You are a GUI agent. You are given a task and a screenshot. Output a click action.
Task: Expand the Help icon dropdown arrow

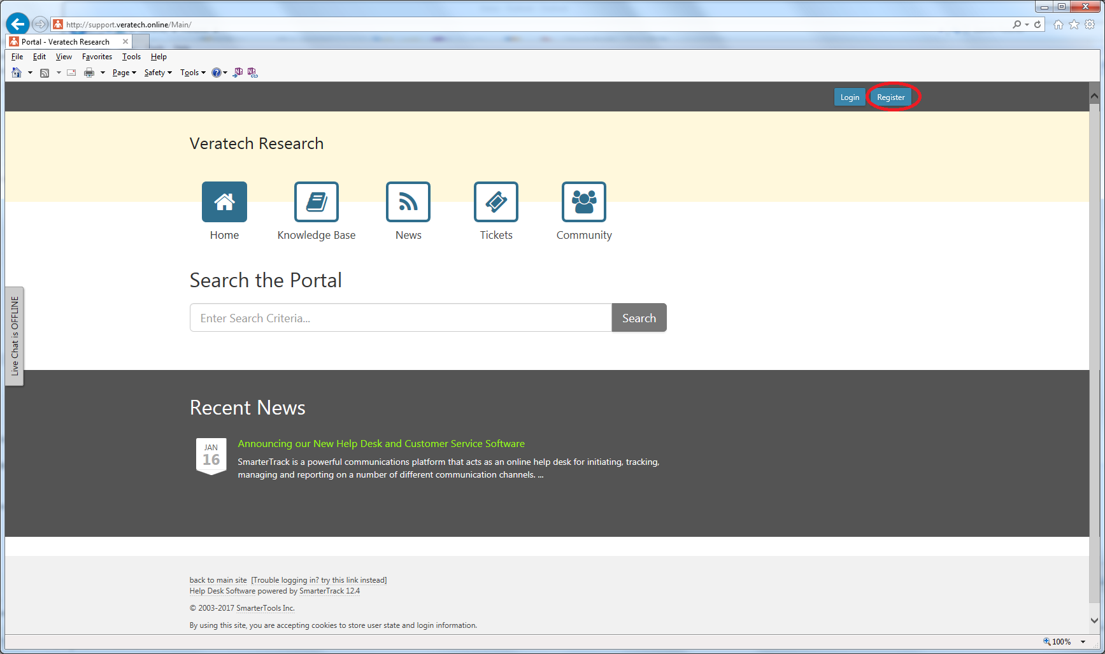tap(225, 73)
